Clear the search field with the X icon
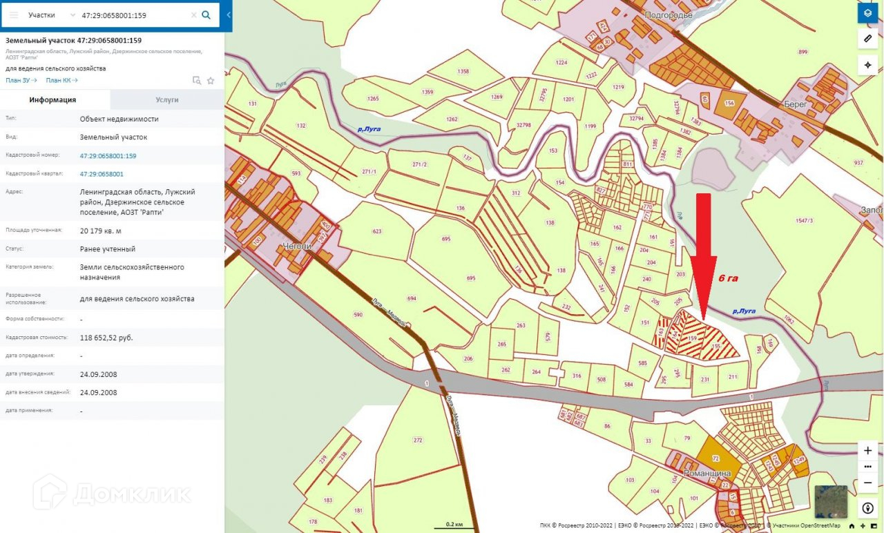The height and width of the screenshot is (533, 884). (193, 14)
